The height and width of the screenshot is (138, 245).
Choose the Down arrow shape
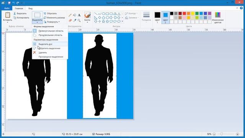[x=96, y=21]
